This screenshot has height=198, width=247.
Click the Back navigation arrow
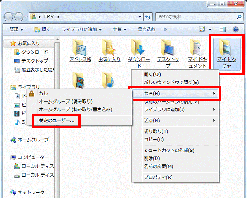click(9, 17)
